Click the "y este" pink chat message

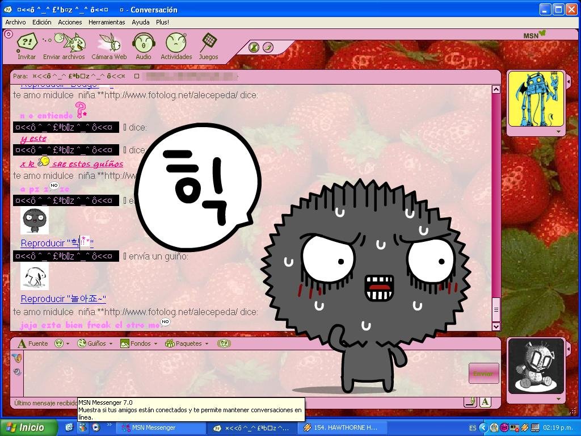coord(33,139)
